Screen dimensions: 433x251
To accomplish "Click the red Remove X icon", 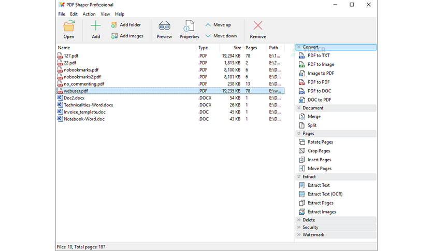I will 258,26.
